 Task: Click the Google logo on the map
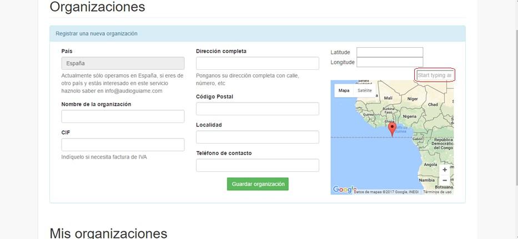pos(344,190)
